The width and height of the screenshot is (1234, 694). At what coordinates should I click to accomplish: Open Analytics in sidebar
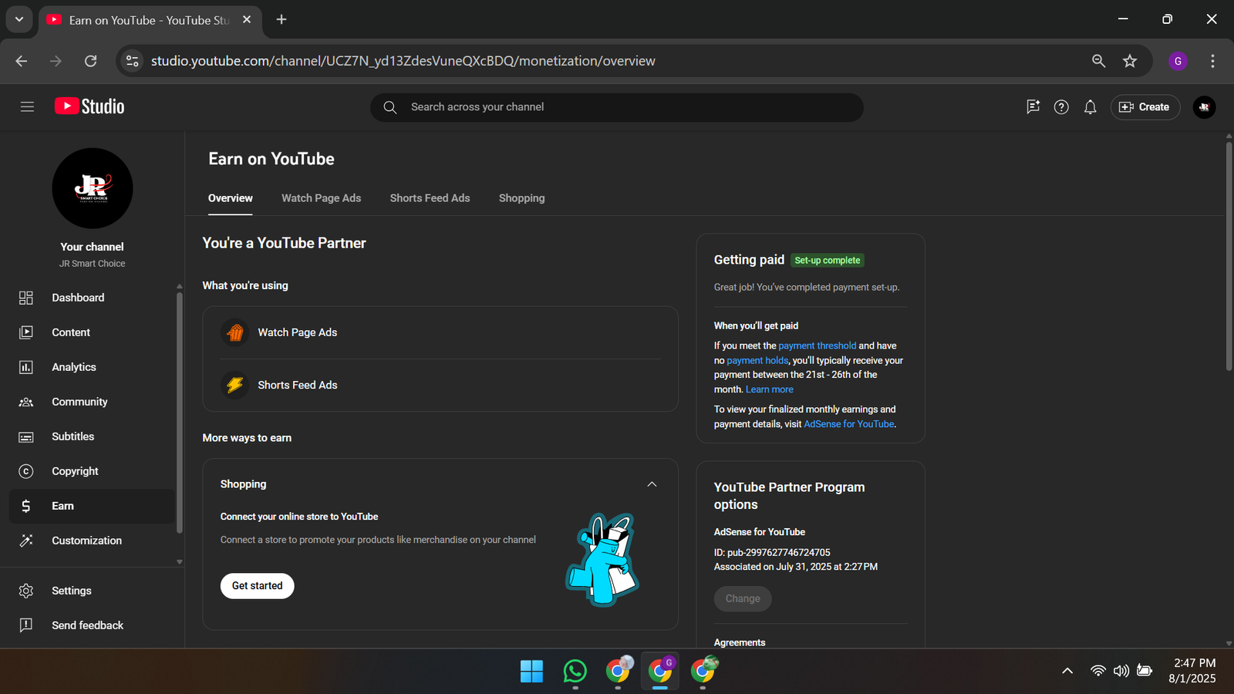pos(93,367)
